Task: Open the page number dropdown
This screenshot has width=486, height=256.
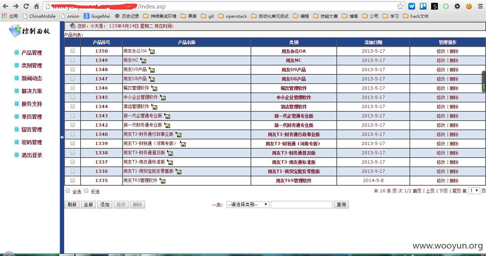Action: pyautogui.click(x=474, y=191)
